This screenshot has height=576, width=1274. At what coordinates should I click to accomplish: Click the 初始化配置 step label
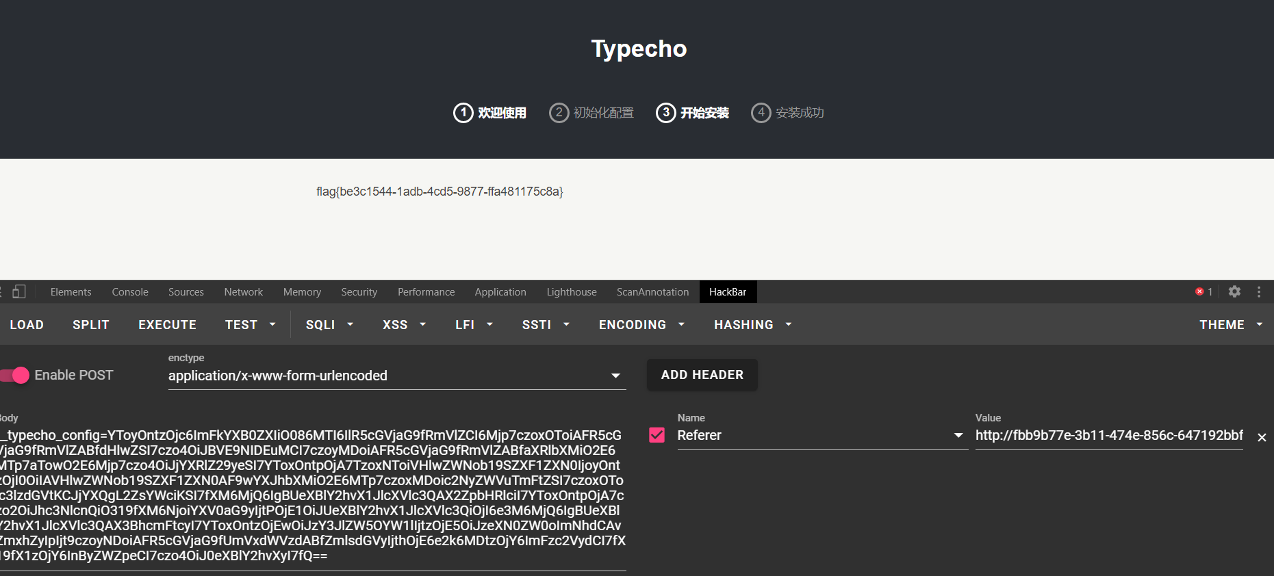tap(604, 113)
